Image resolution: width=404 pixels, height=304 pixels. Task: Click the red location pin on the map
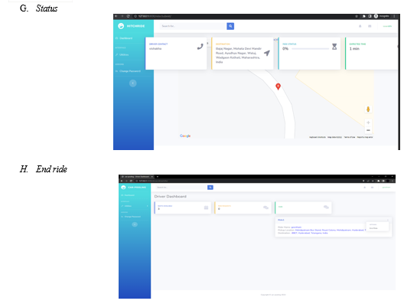click(x=278, y=87)
